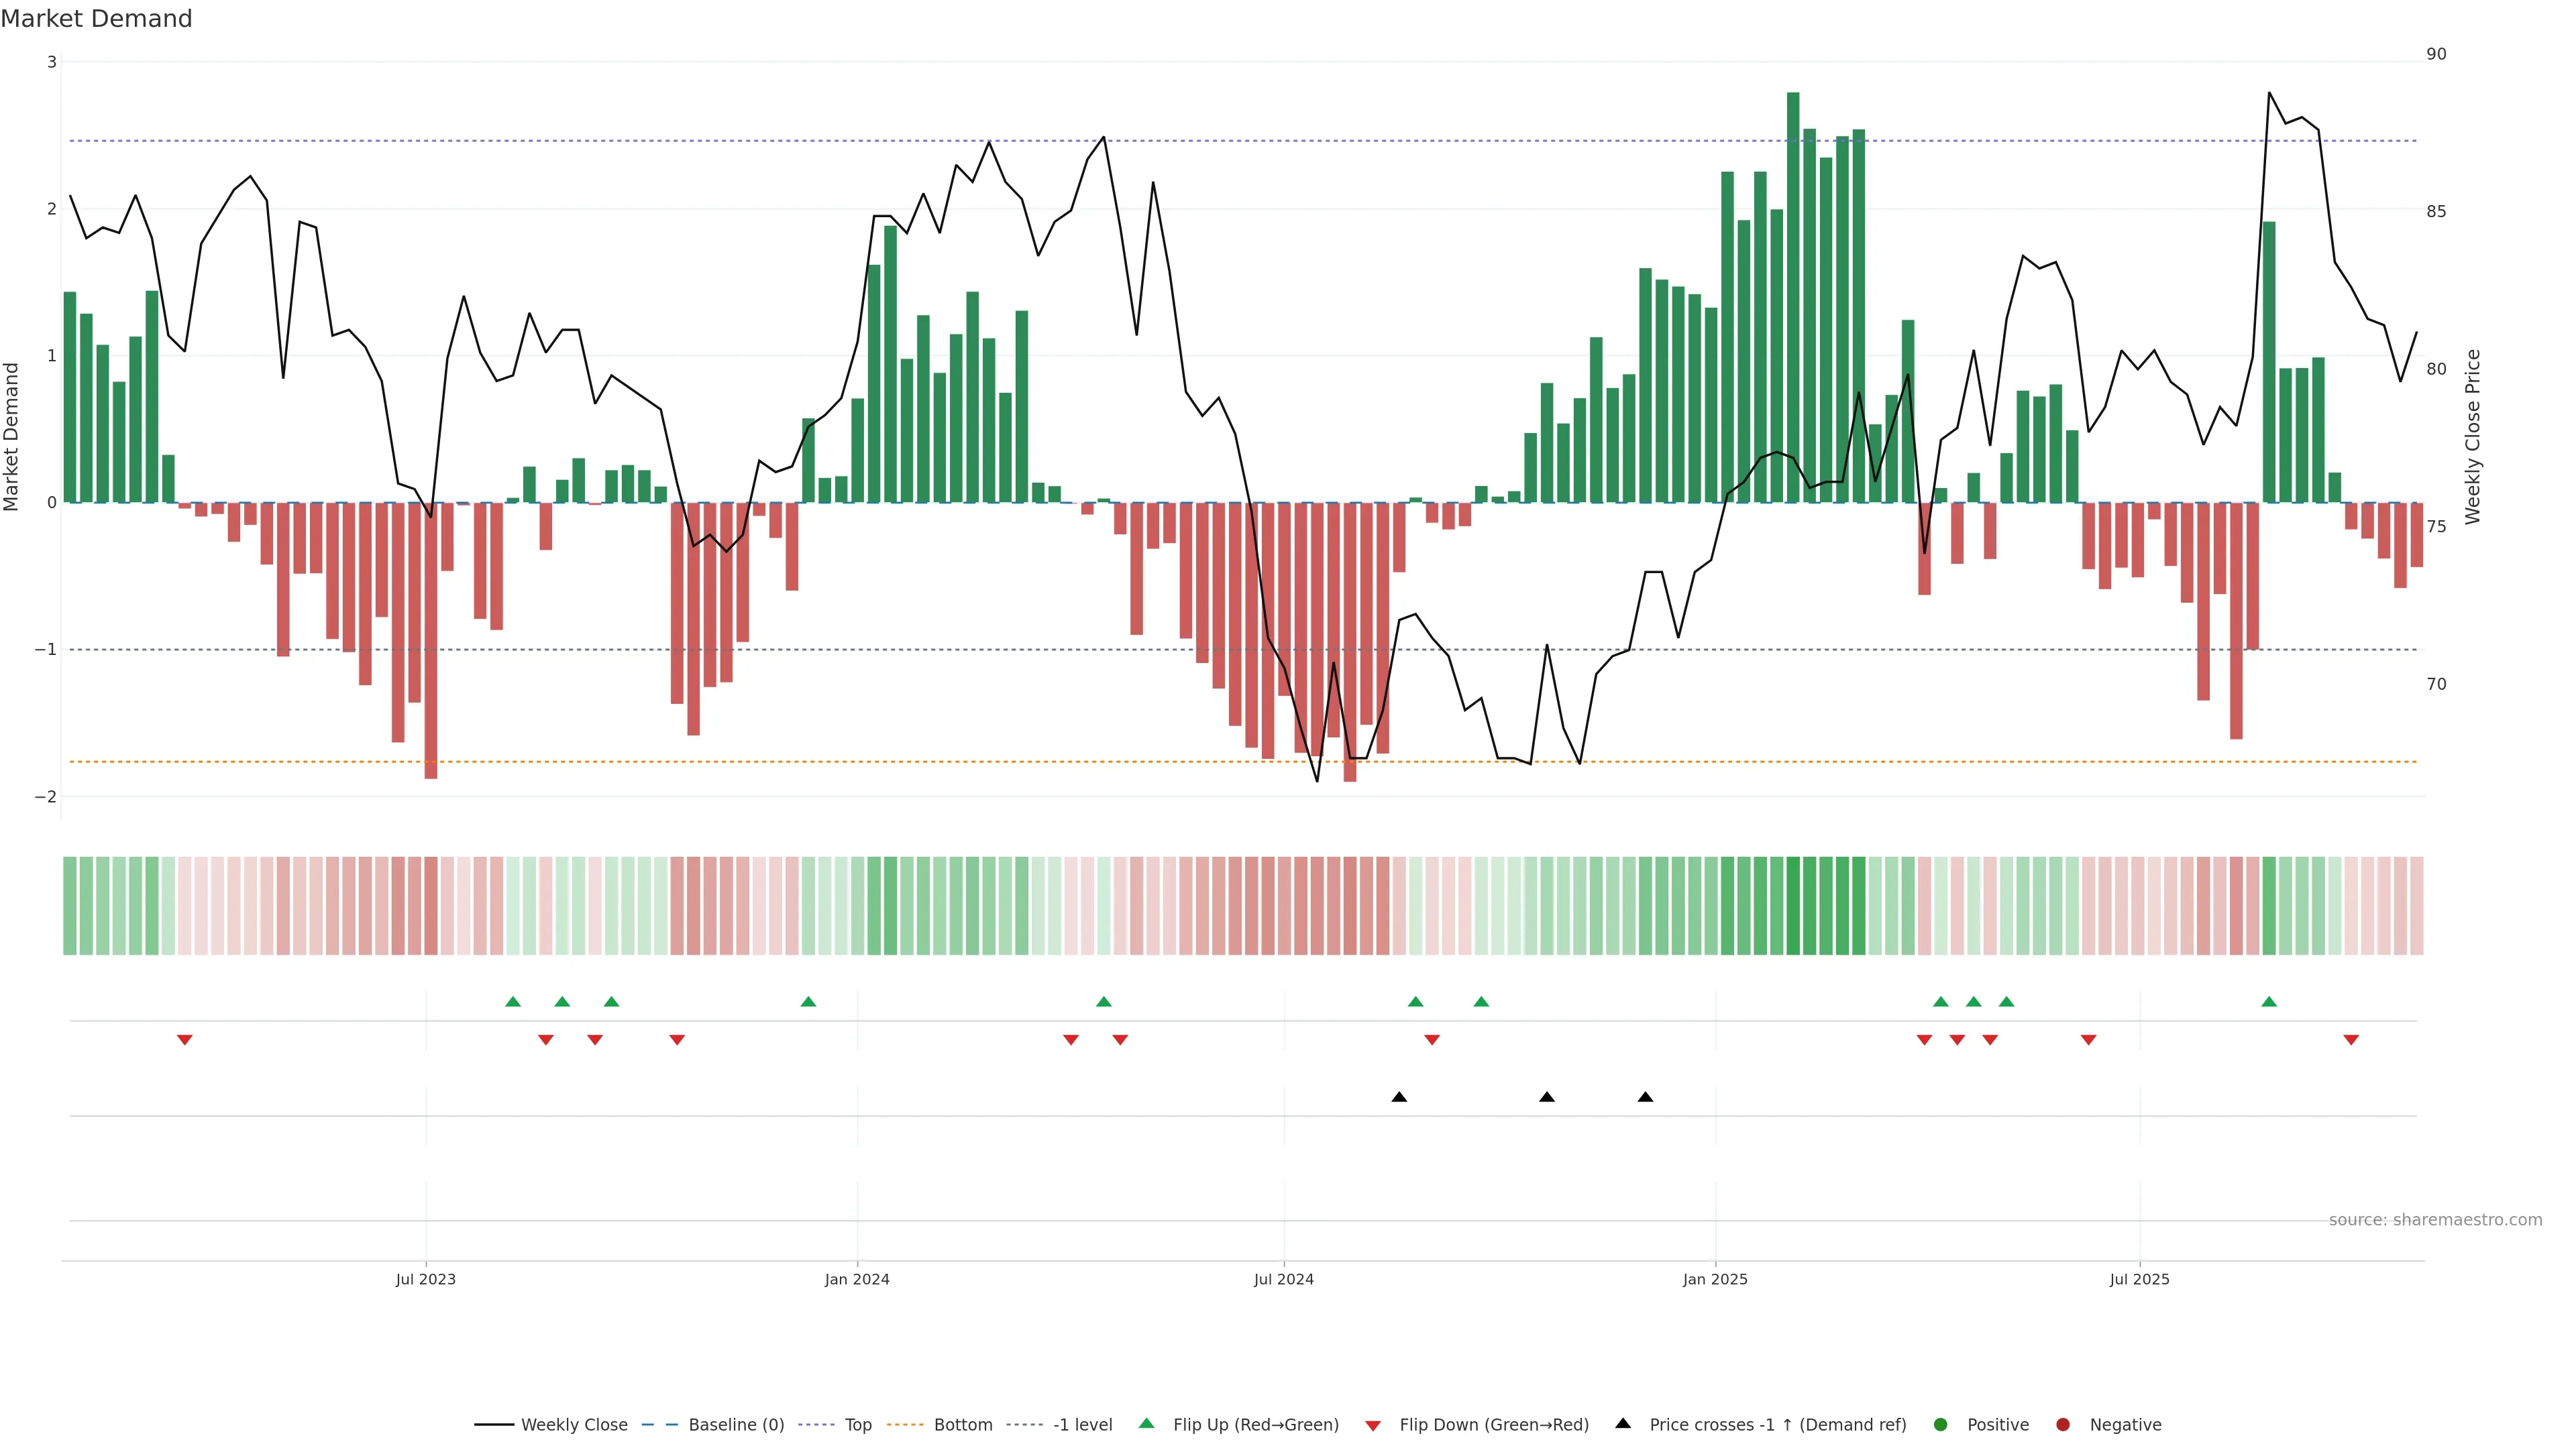This screenshot has height=1448, width=2576.
Task: Open the source: sharemaestro.com text
Action: [x=2435, y=1220]
